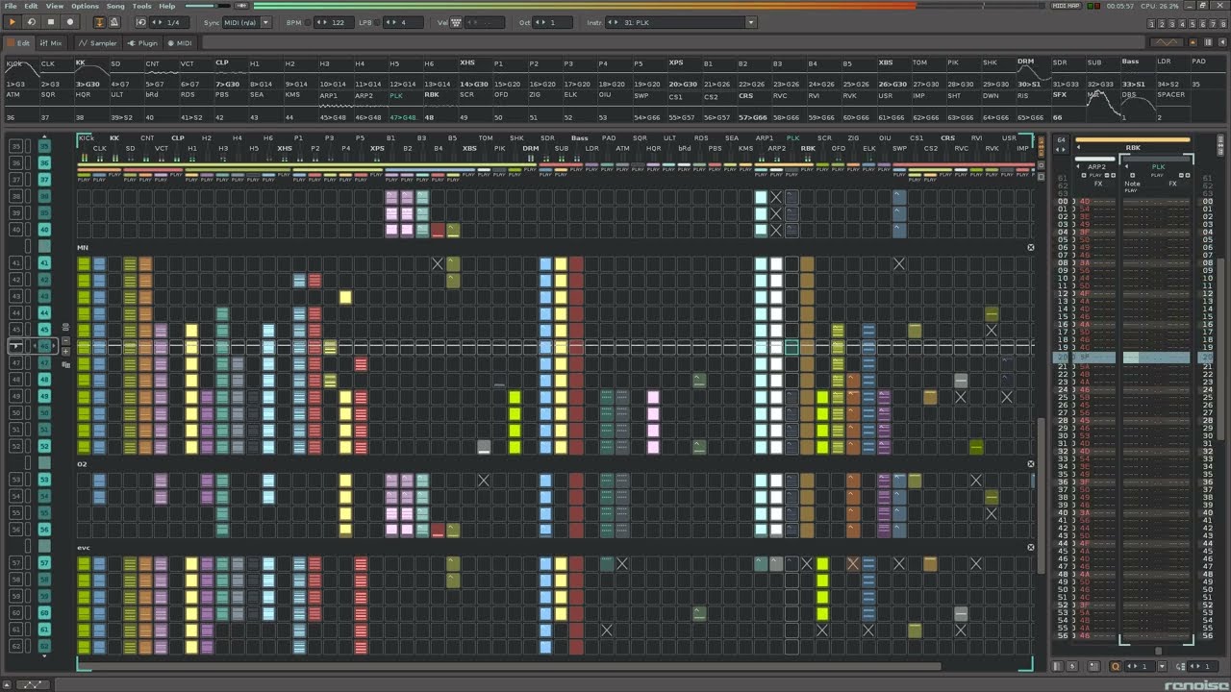Enable the record/edit mode button

click(x=69, y=22)
